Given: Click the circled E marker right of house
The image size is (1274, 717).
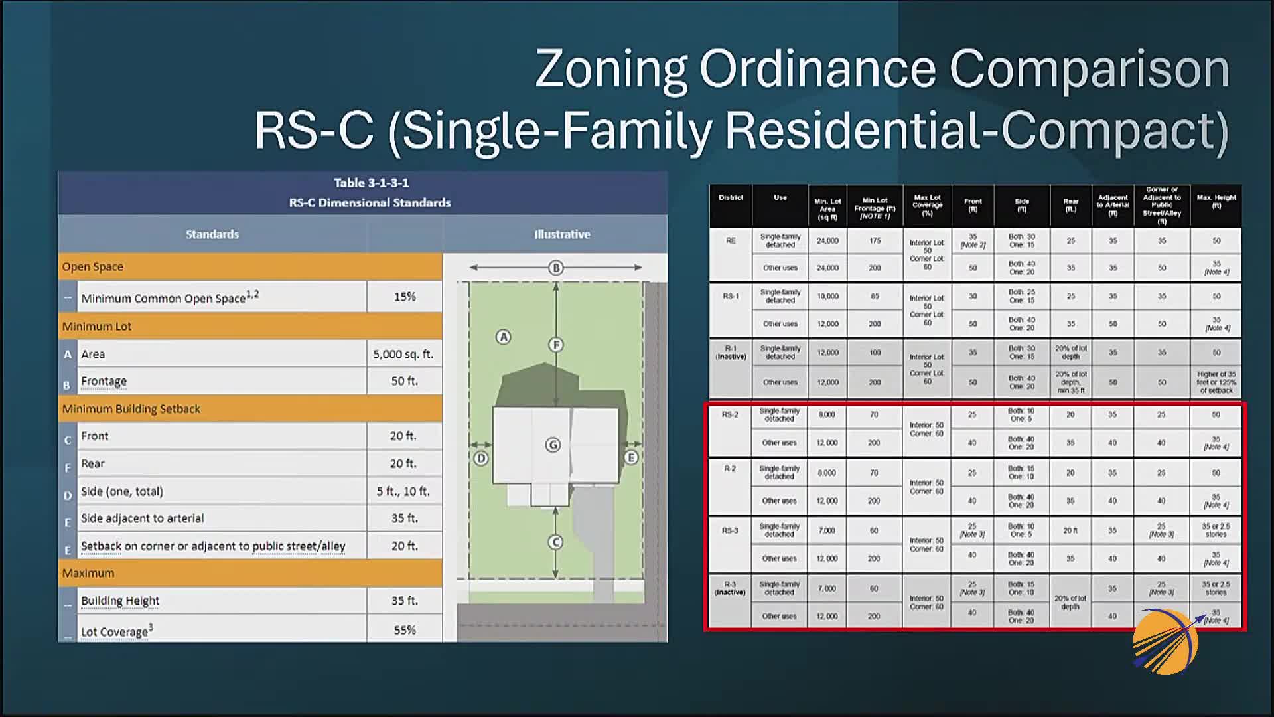Looking at the screenshot, I should click(x=631, y=457).
